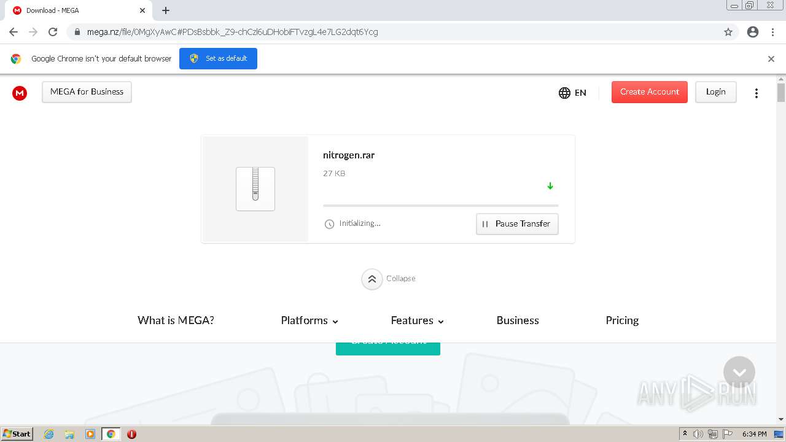Open the language globe selector EN
Viewport: 786px width, 442px height.
click(x=572, y=93)
